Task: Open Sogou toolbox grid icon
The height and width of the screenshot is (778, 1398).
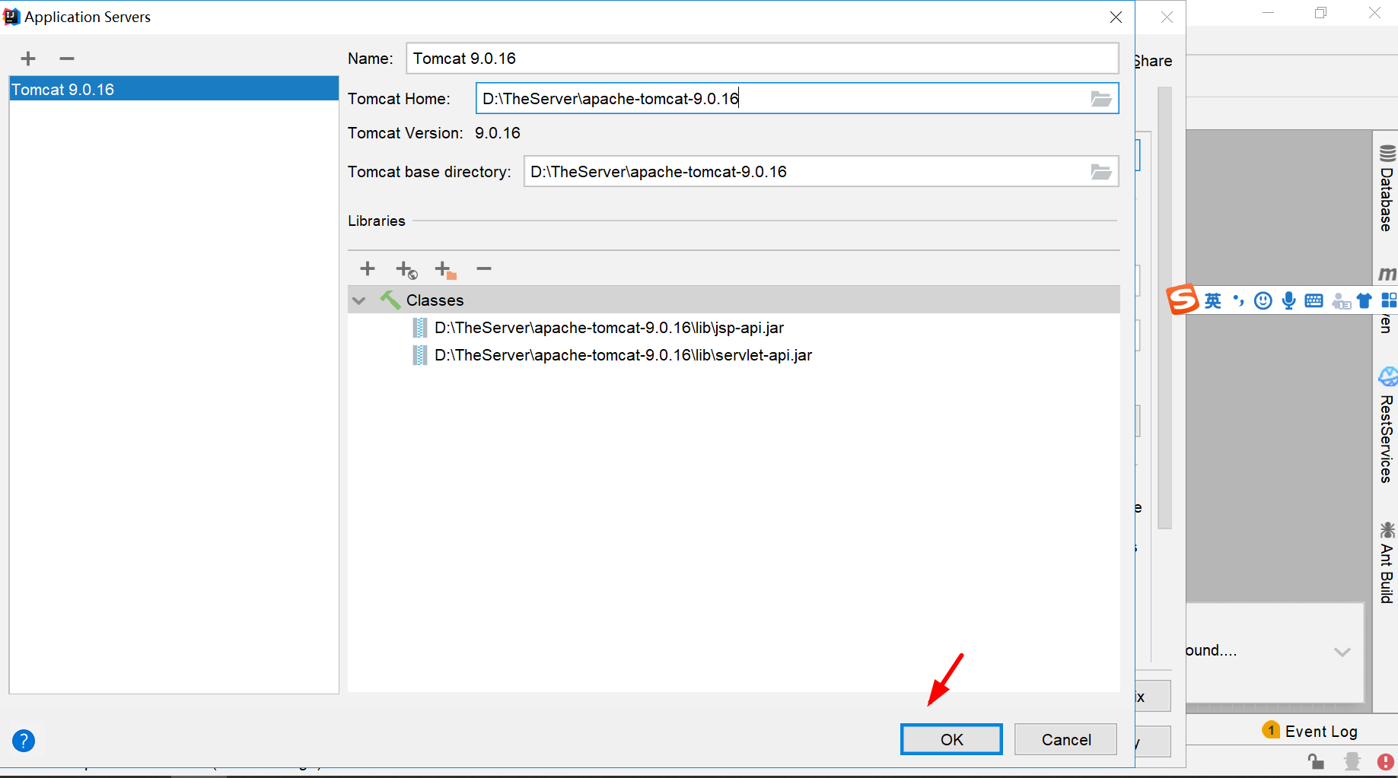Action: (x=1389, y=300)
